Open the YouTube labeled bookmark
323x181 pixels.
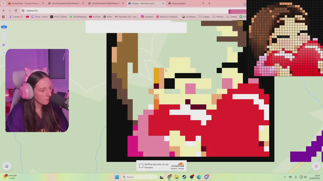click(x=95, y=17)
